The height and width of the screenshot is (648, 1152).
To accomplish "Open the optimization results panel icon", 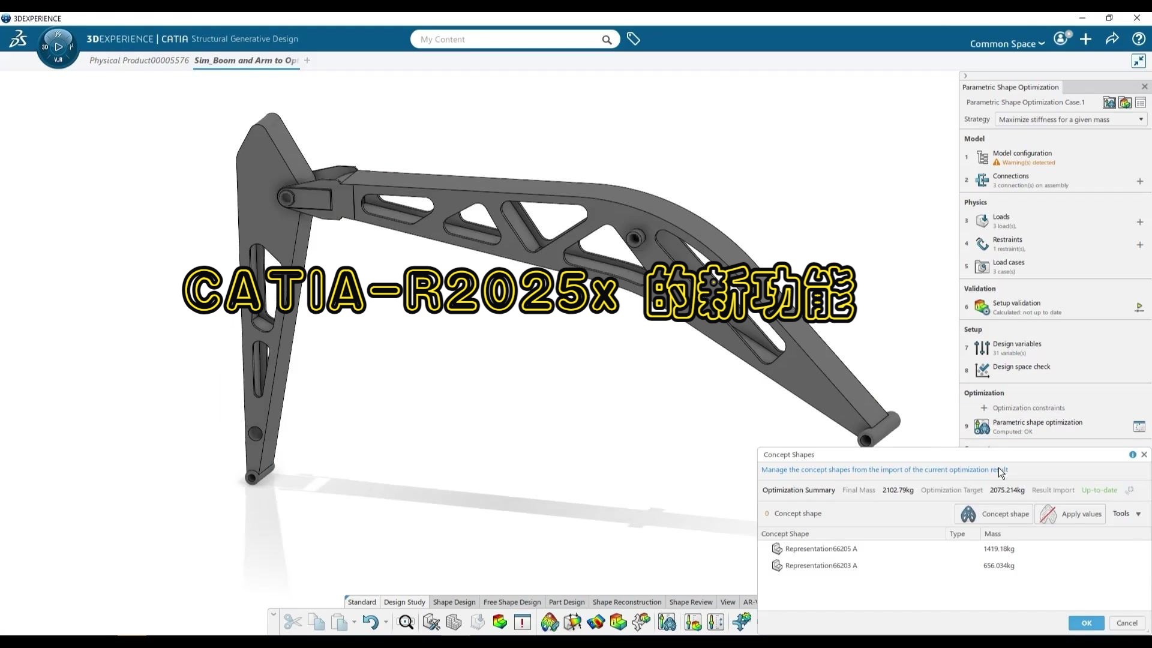I will (x=1139, y=427).
